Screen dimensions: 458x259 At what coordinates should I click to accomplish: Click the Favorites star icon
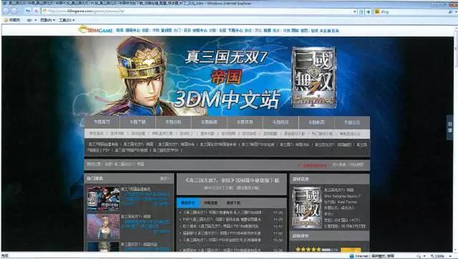[6, 20]
